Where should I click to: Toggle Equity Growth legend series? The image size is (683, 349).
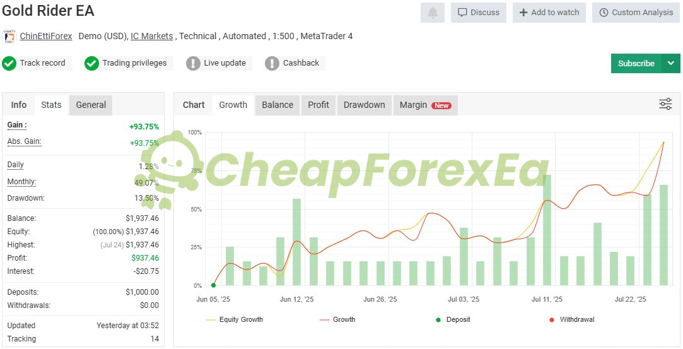pyautogui.click(x=235, y=320)
